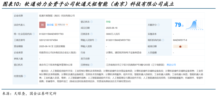217x97 pixels.
Task: Click company type 有限责任公司(外商投资企业法人独资)
Action: point(58,53)
